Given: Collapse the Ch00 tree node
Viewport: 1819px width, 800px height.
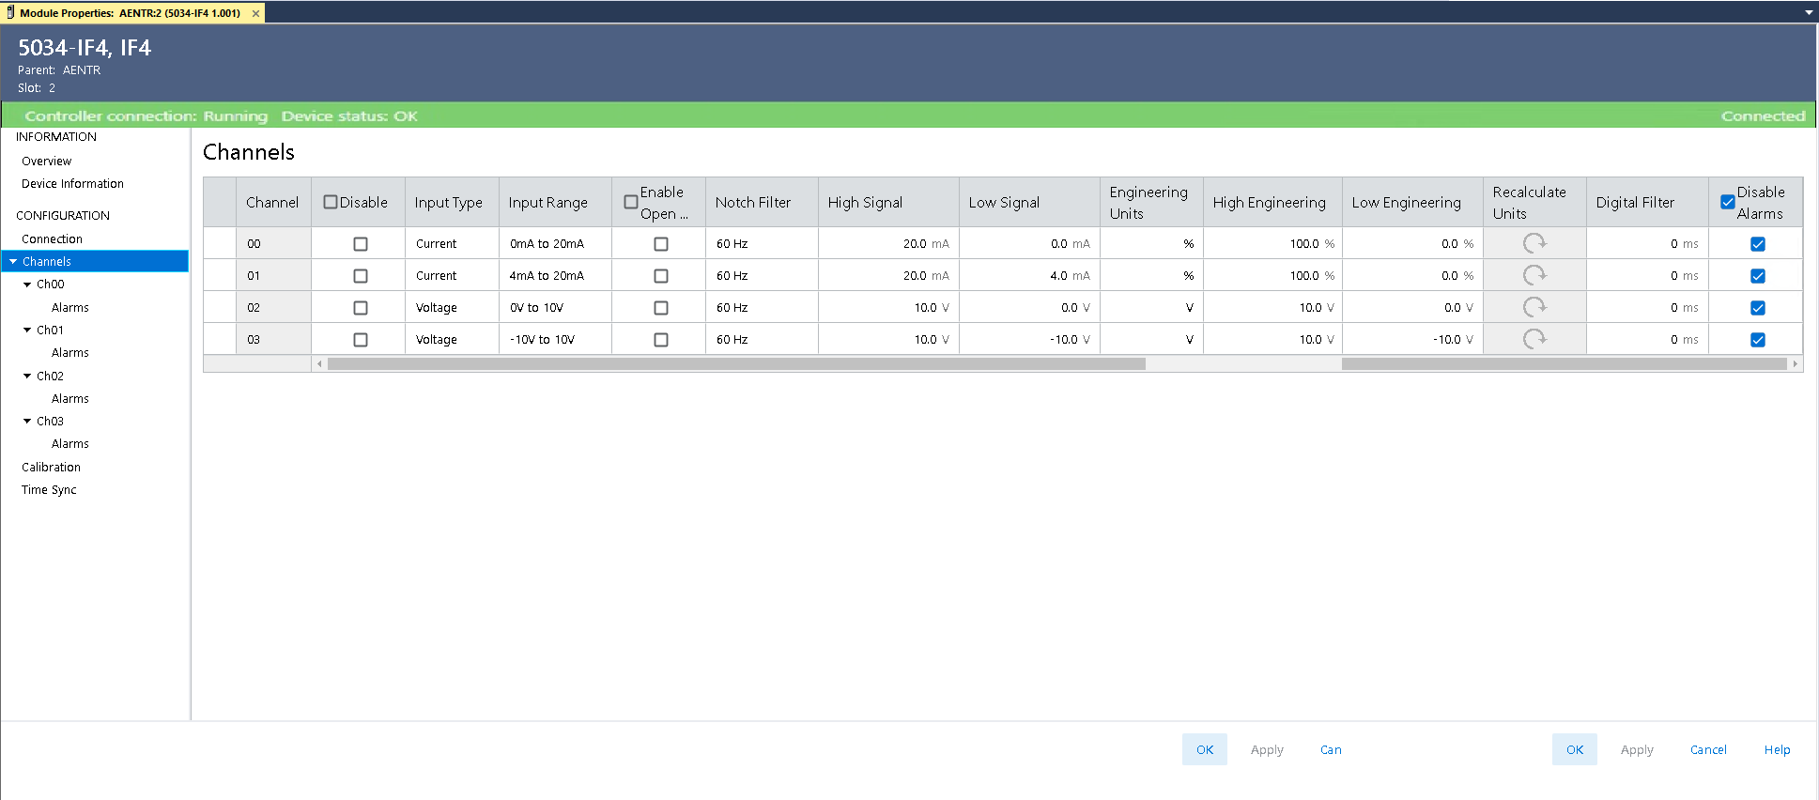Looking at the screenshot, I should point(27,285).
